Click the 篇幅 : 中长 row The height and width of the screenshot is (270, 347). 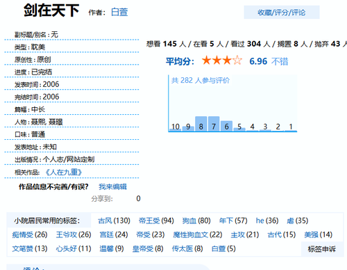(x=71, y=109)
